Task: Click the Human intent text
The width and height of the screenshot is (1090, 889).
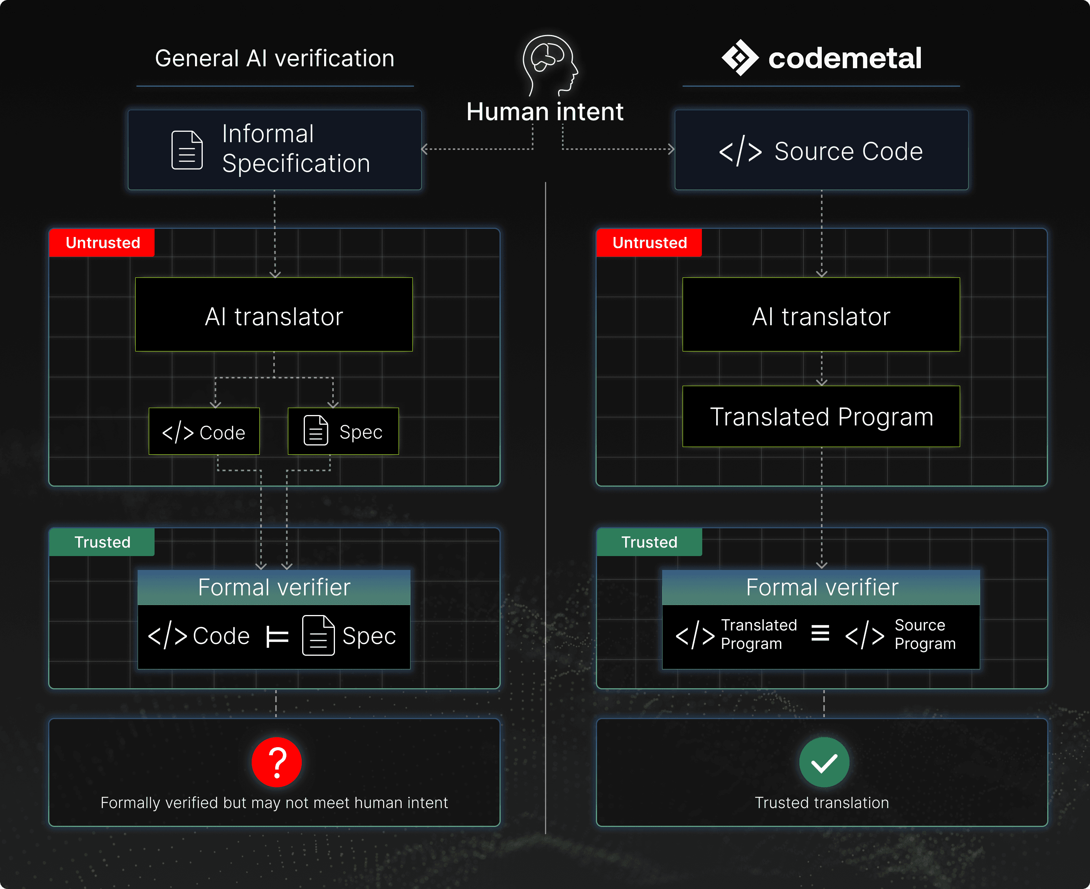Action: click(x=545, y=112)
